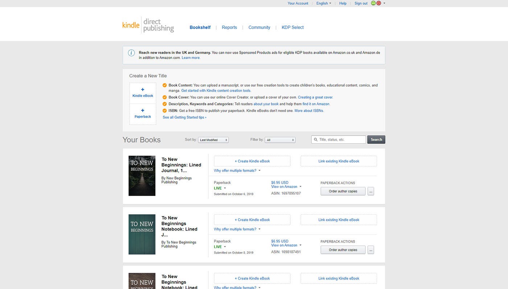Open the Help link in the top bar
Image resolution: width=508 pixels, height=289 pixels.
[343, 3]
